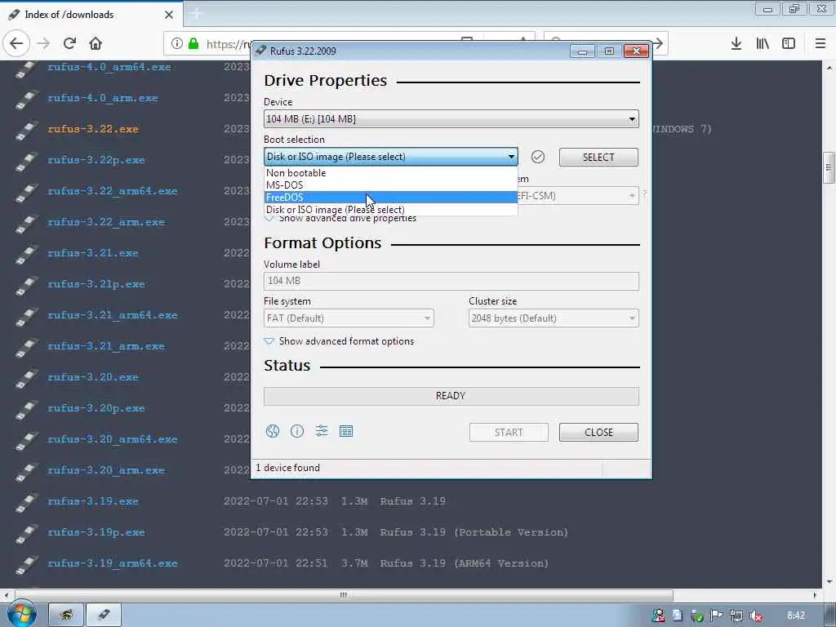836x627 pixels.
Task: Click the file icon beside rufus-3.22.exe
Action: click(27, 130)
